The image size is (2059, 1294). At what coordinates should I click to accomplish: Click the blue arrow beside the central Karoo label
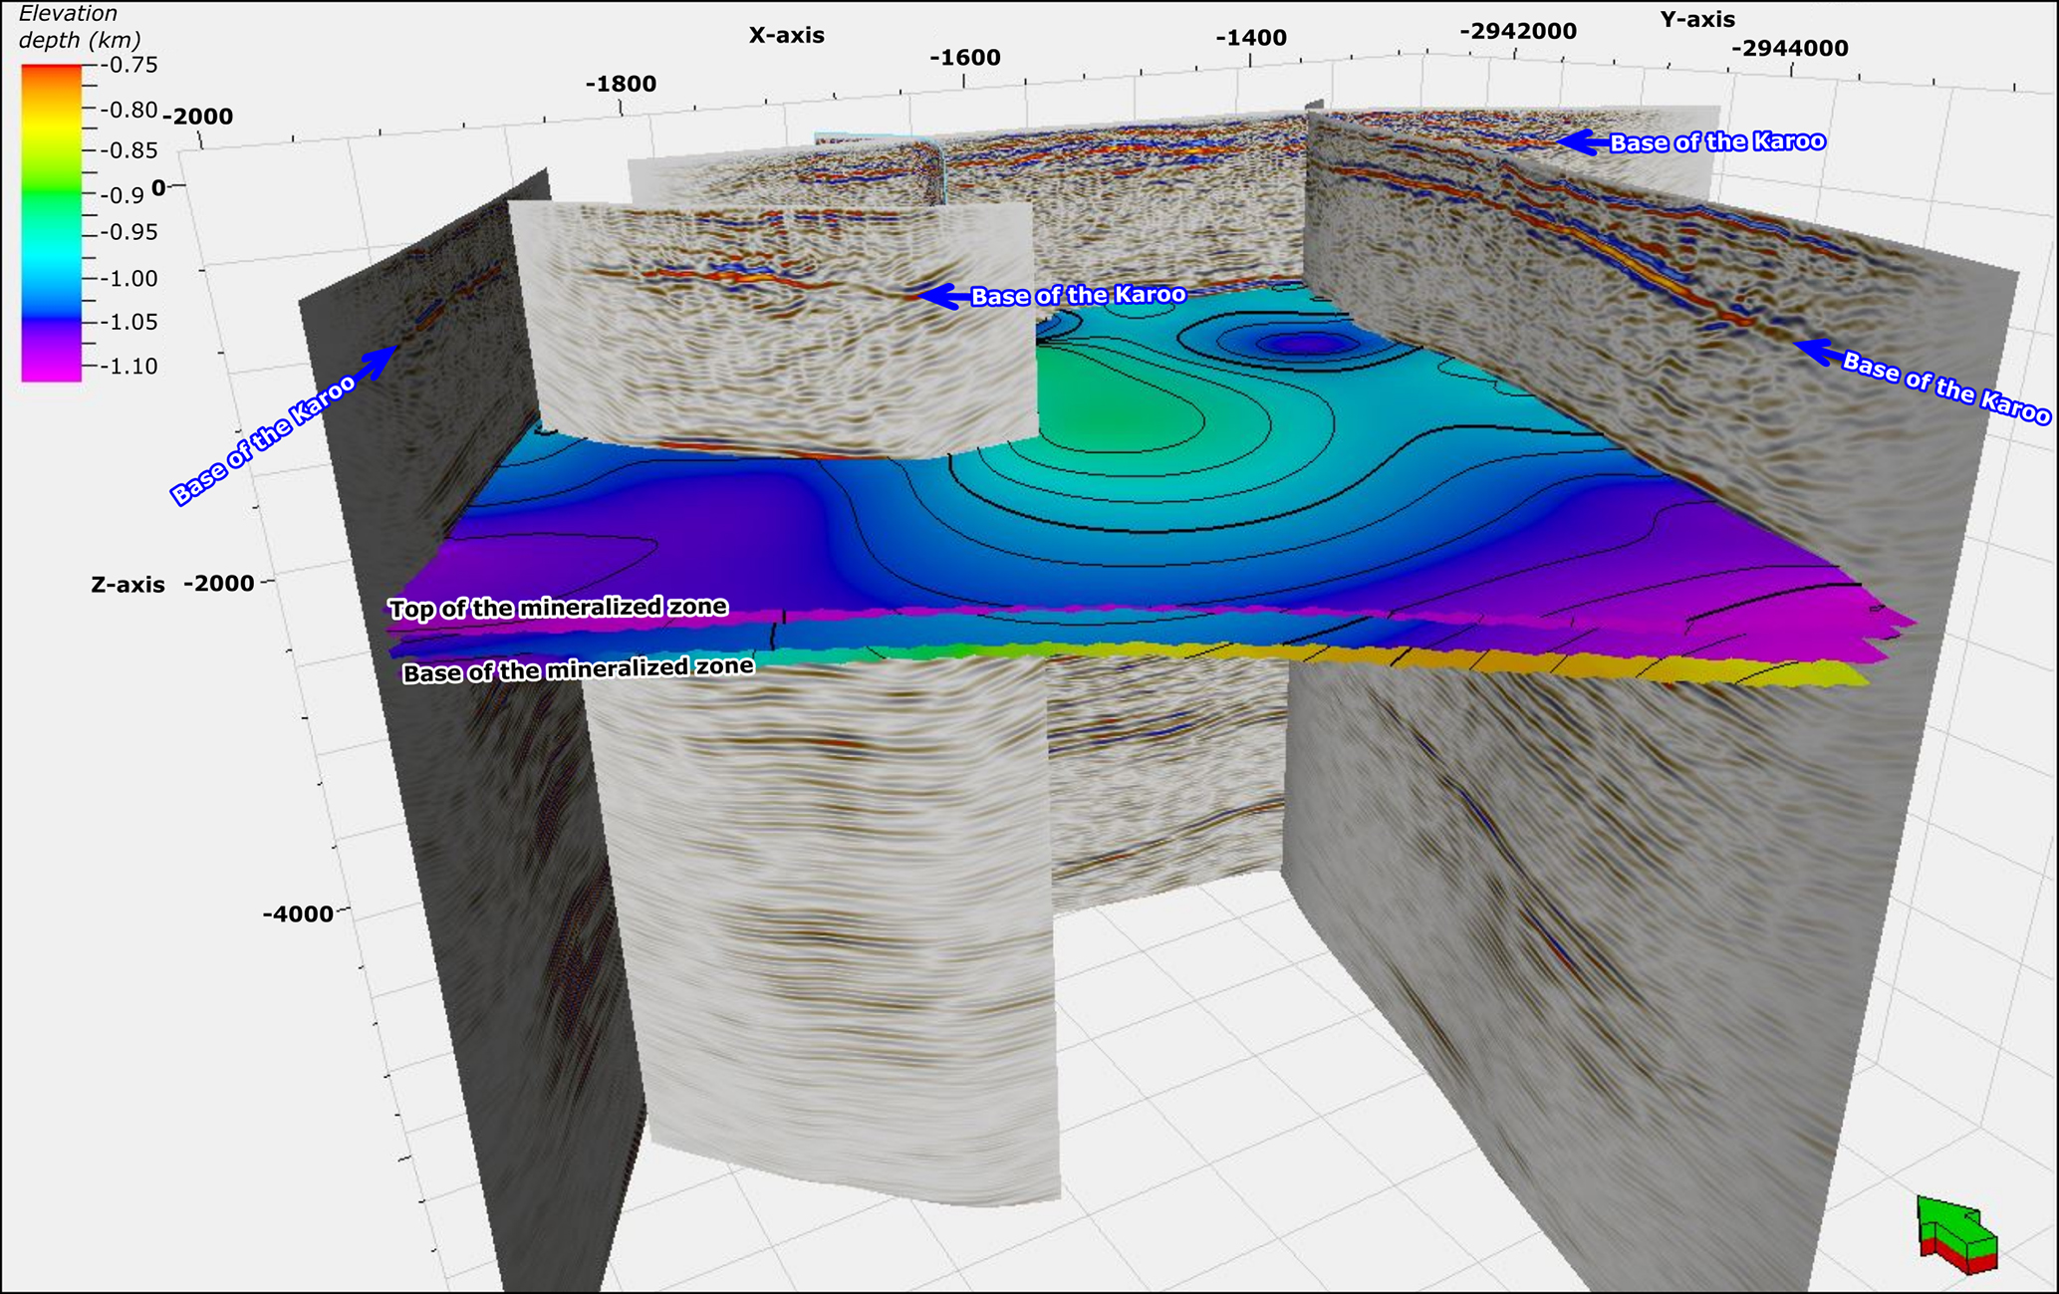(940, 295)
